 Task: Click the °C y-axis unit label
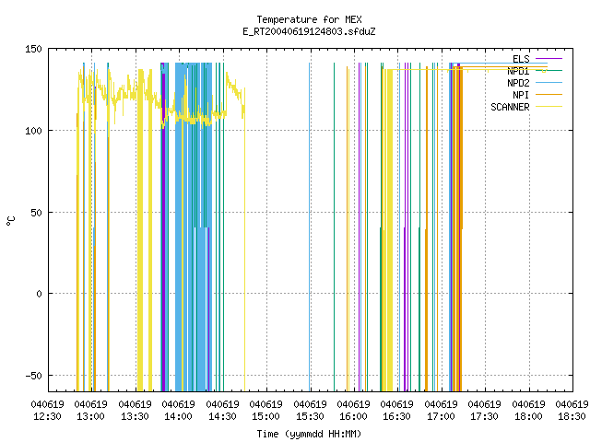11,221
